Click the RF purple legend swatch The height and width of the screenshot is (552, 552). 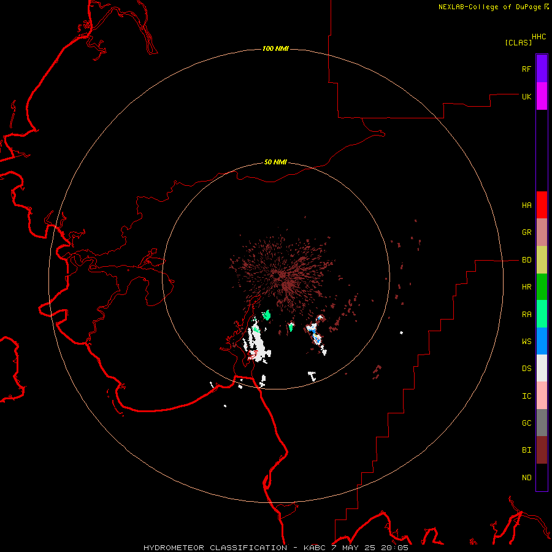click(542, 69)
